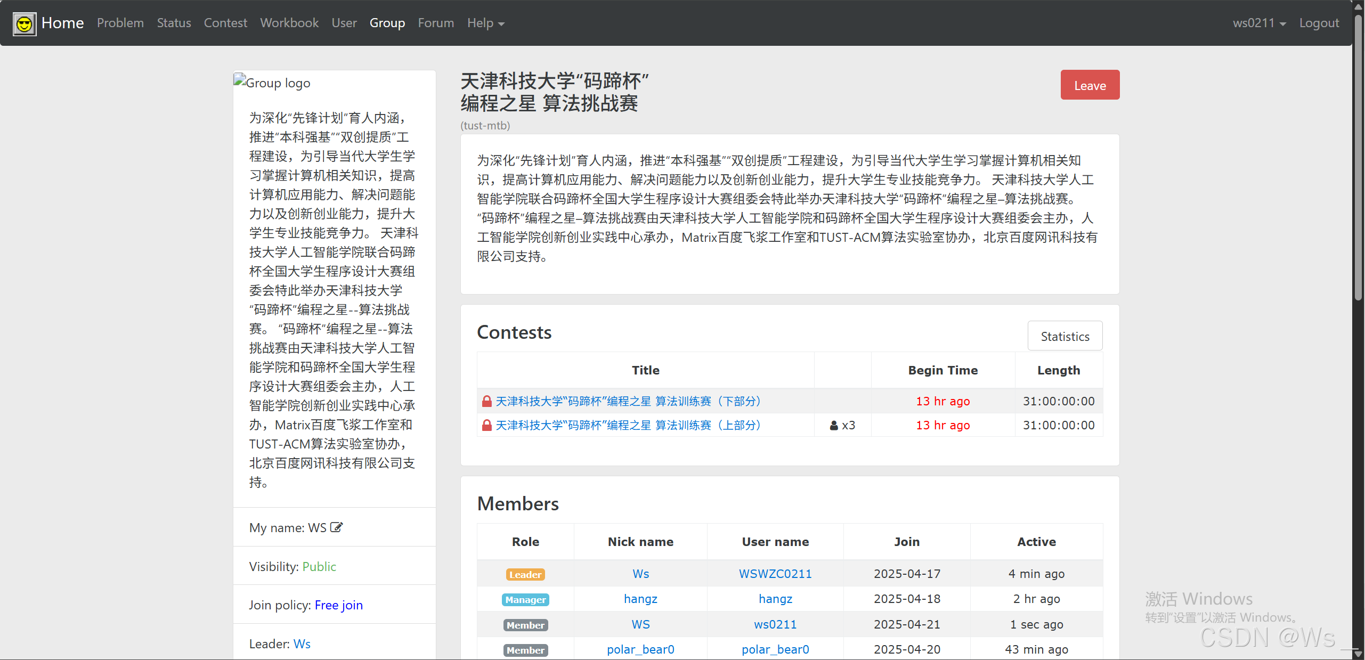Click nickname polar_bear0 in the members table
The width and height of the screenshot is (1365, 660).
click(x=640, y=650)
